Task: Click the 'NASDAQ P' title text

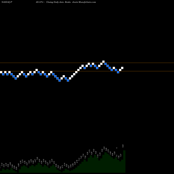Action: [x=7, y=2]
